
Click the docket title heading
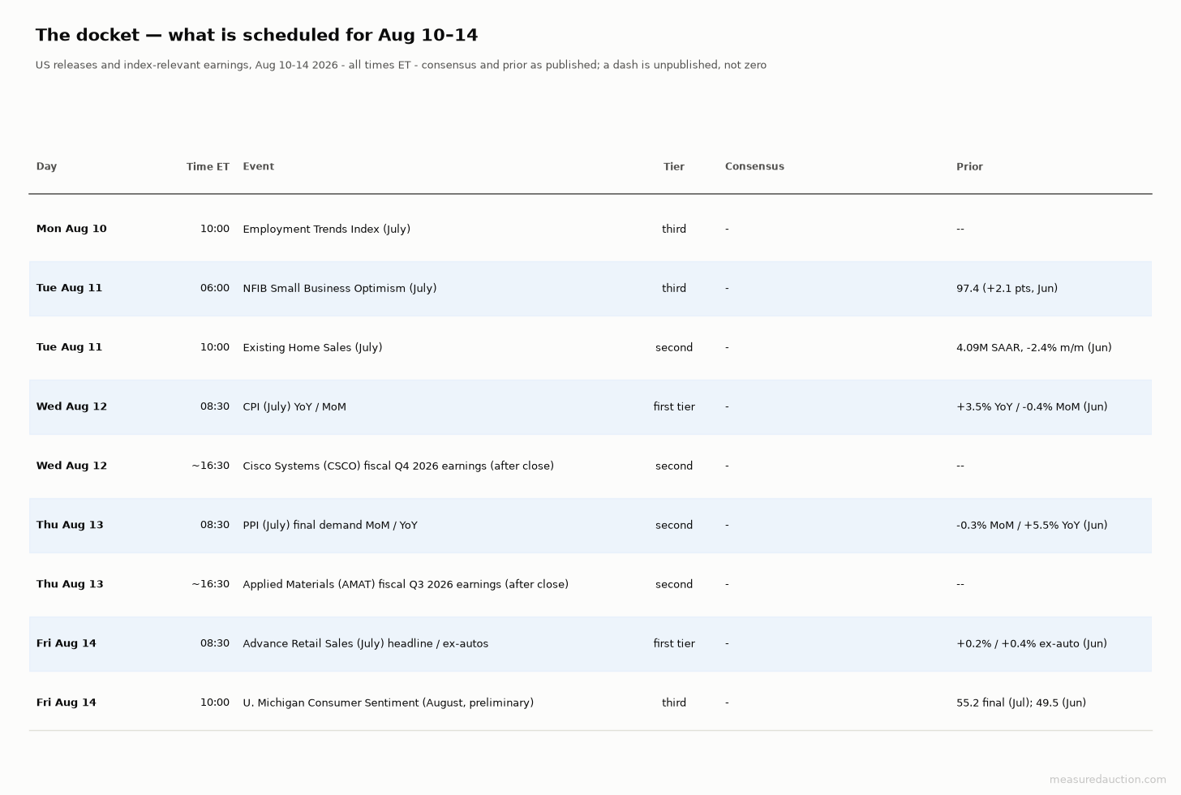(256, 35)
